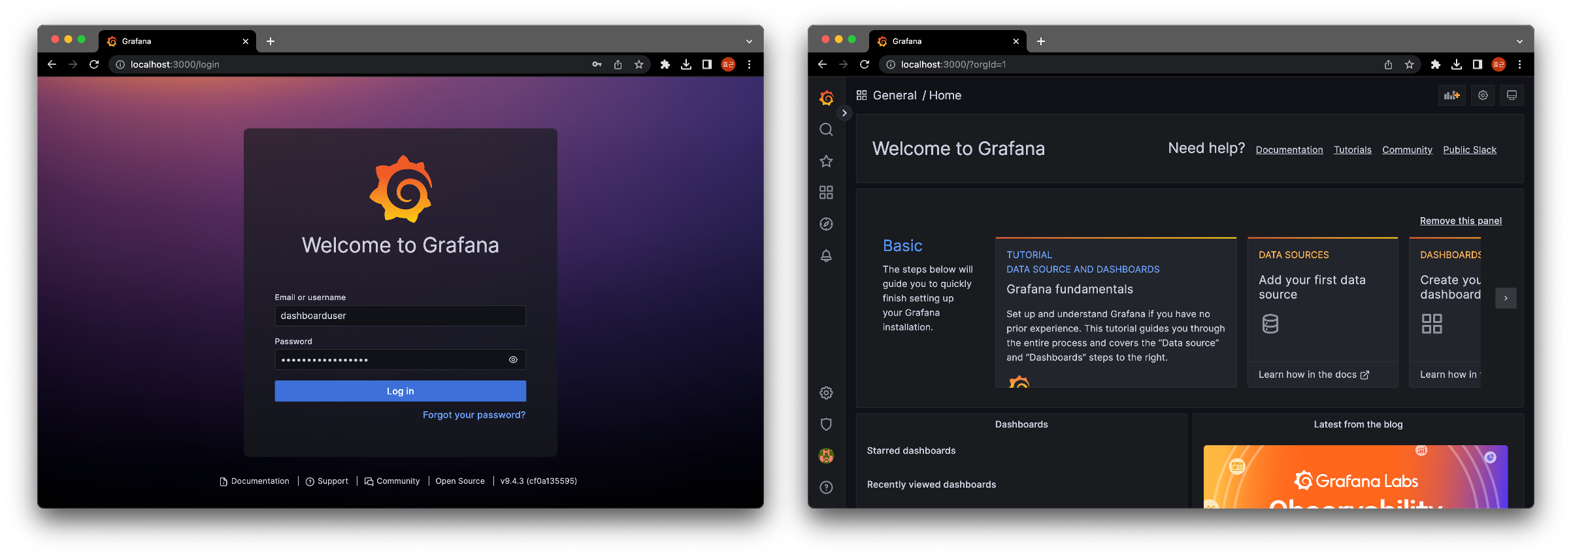This screenshot has height=557, width=1571.
Task: Toggle side panel icon in login window
Action: [x=706, y=64]
